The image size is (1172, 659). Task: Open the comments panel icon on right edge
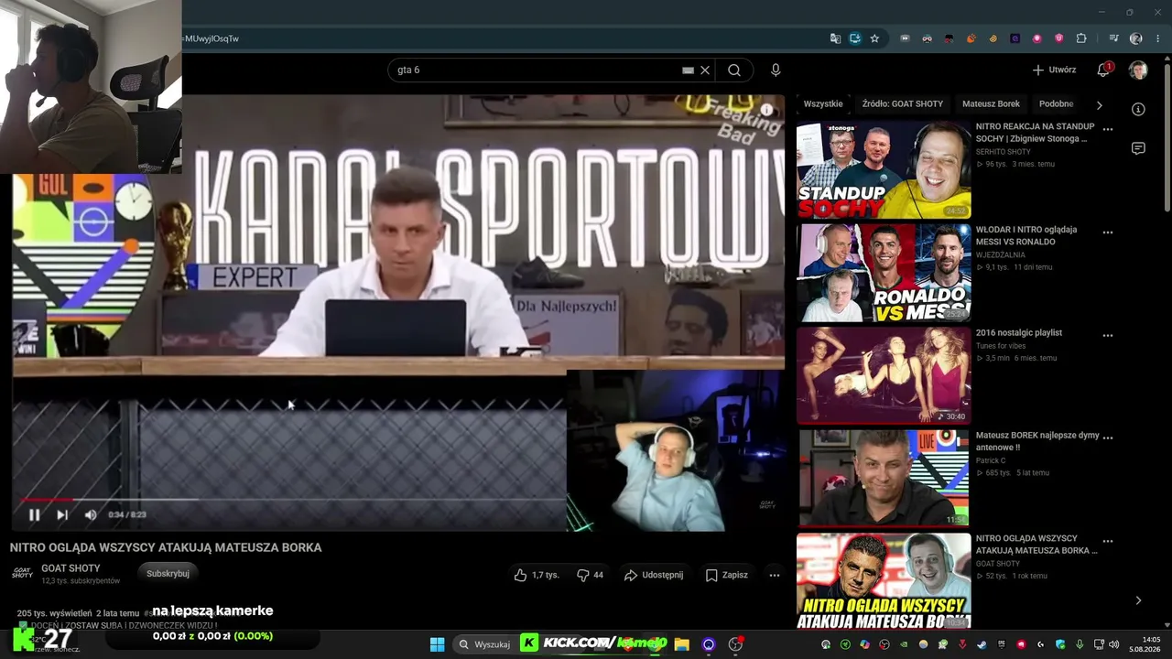[1138, 148]
